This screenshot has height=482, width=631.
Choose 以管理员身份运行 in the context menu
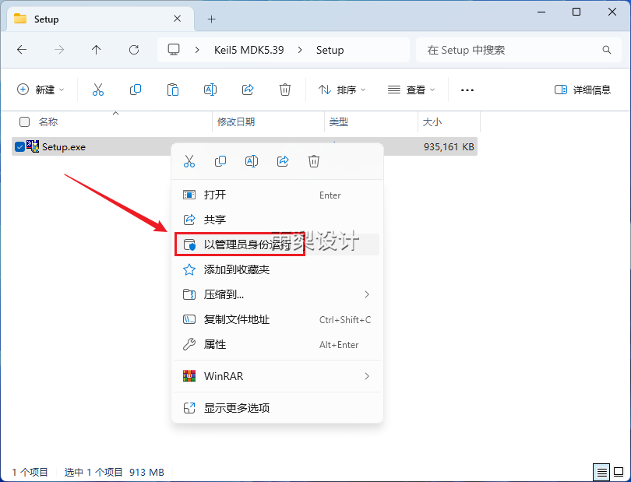(257, 244)
